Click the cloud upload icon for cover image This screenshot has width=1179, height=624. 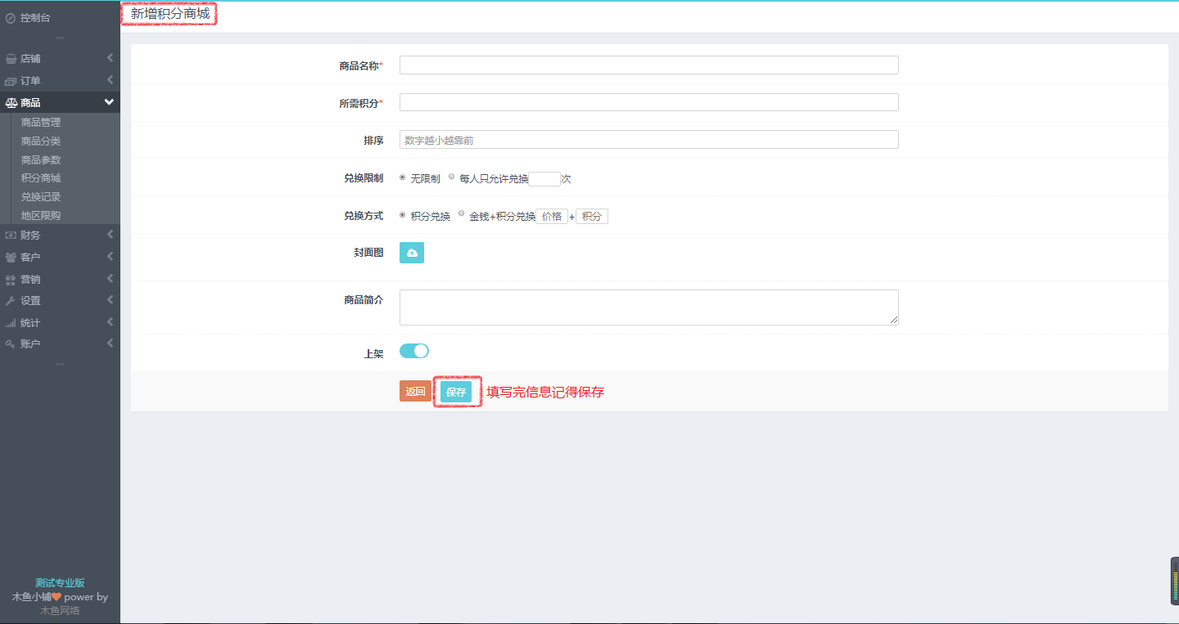[412, 254]
